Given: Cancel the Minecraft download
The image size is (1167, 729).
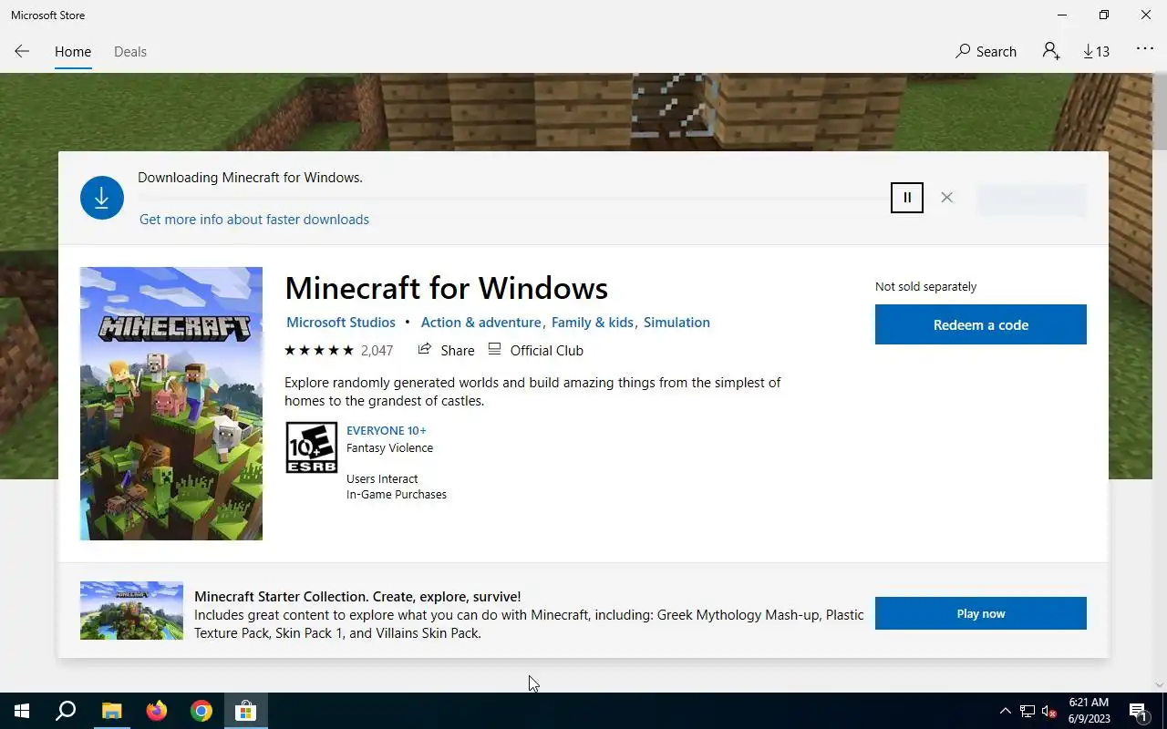Looking at the screenshot, I should (x=946, y=198).
